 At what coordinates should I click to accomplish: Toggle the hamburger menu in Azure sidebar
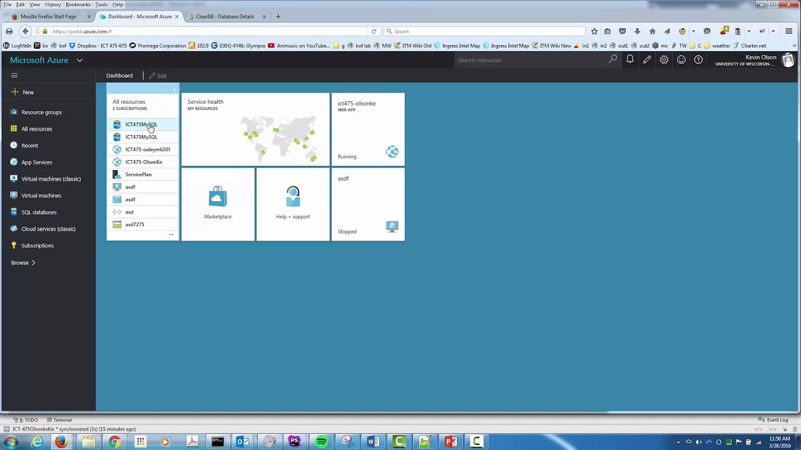[x=14, y=76]
